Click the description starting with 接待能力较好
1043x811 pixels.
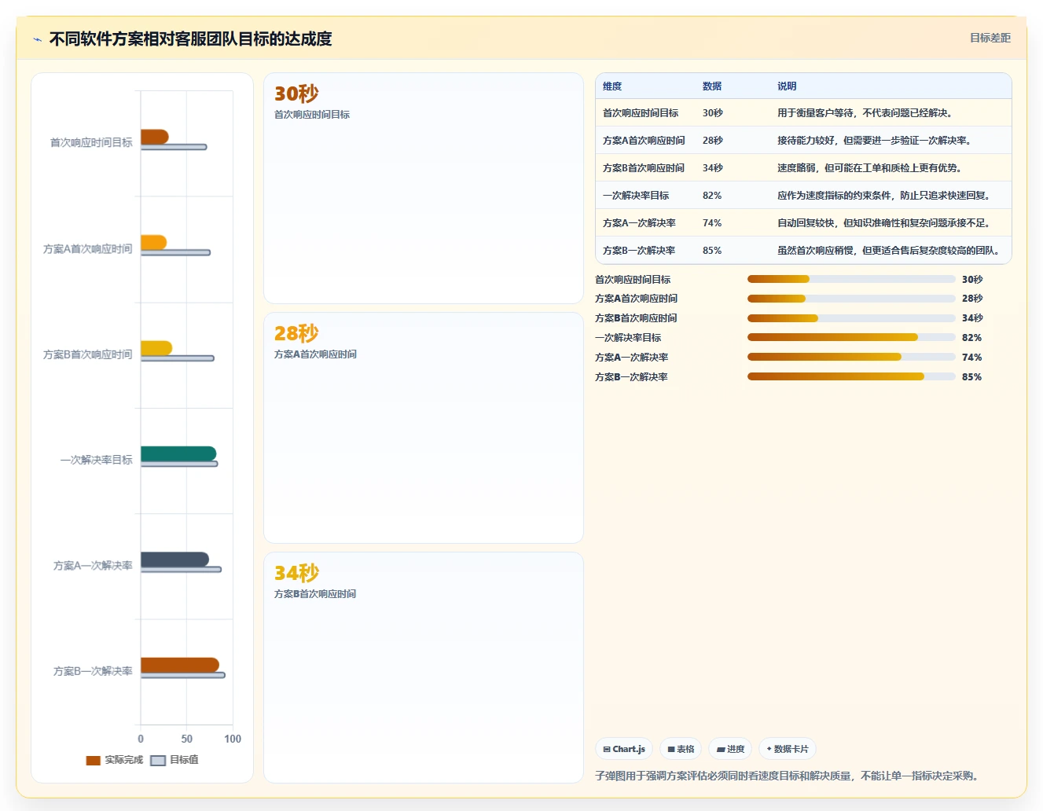click(x=876, y=141)
